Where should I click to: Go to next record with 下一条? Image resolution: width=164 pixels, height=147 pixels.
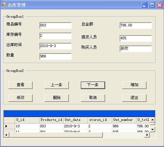click(x=93, y=85)
